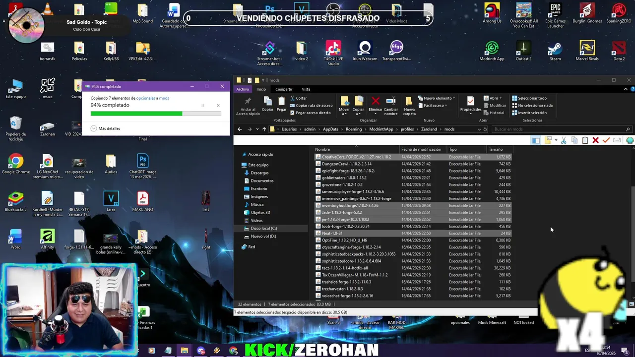Click the copy progress bar

156,114
